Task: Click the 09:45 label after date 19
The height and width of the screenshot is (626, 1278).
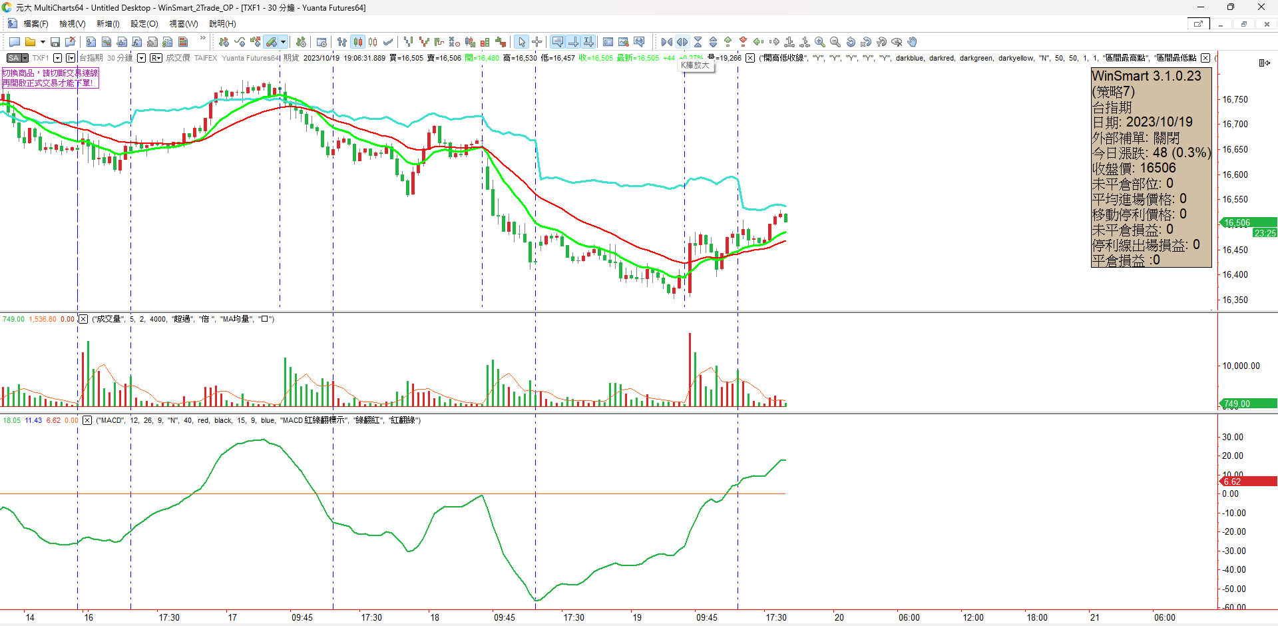Action: pos(707,617)
